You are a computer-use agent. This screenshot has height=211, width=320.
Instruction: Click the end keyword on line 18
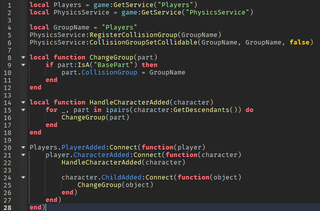click(x=35, y=132)
